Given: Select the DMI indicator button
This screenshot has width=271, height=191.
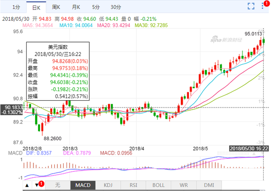Looking at the screenshot, I should point(209,185).
